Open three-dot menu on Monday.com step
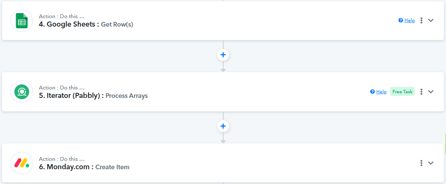 (x=421, y=163)
